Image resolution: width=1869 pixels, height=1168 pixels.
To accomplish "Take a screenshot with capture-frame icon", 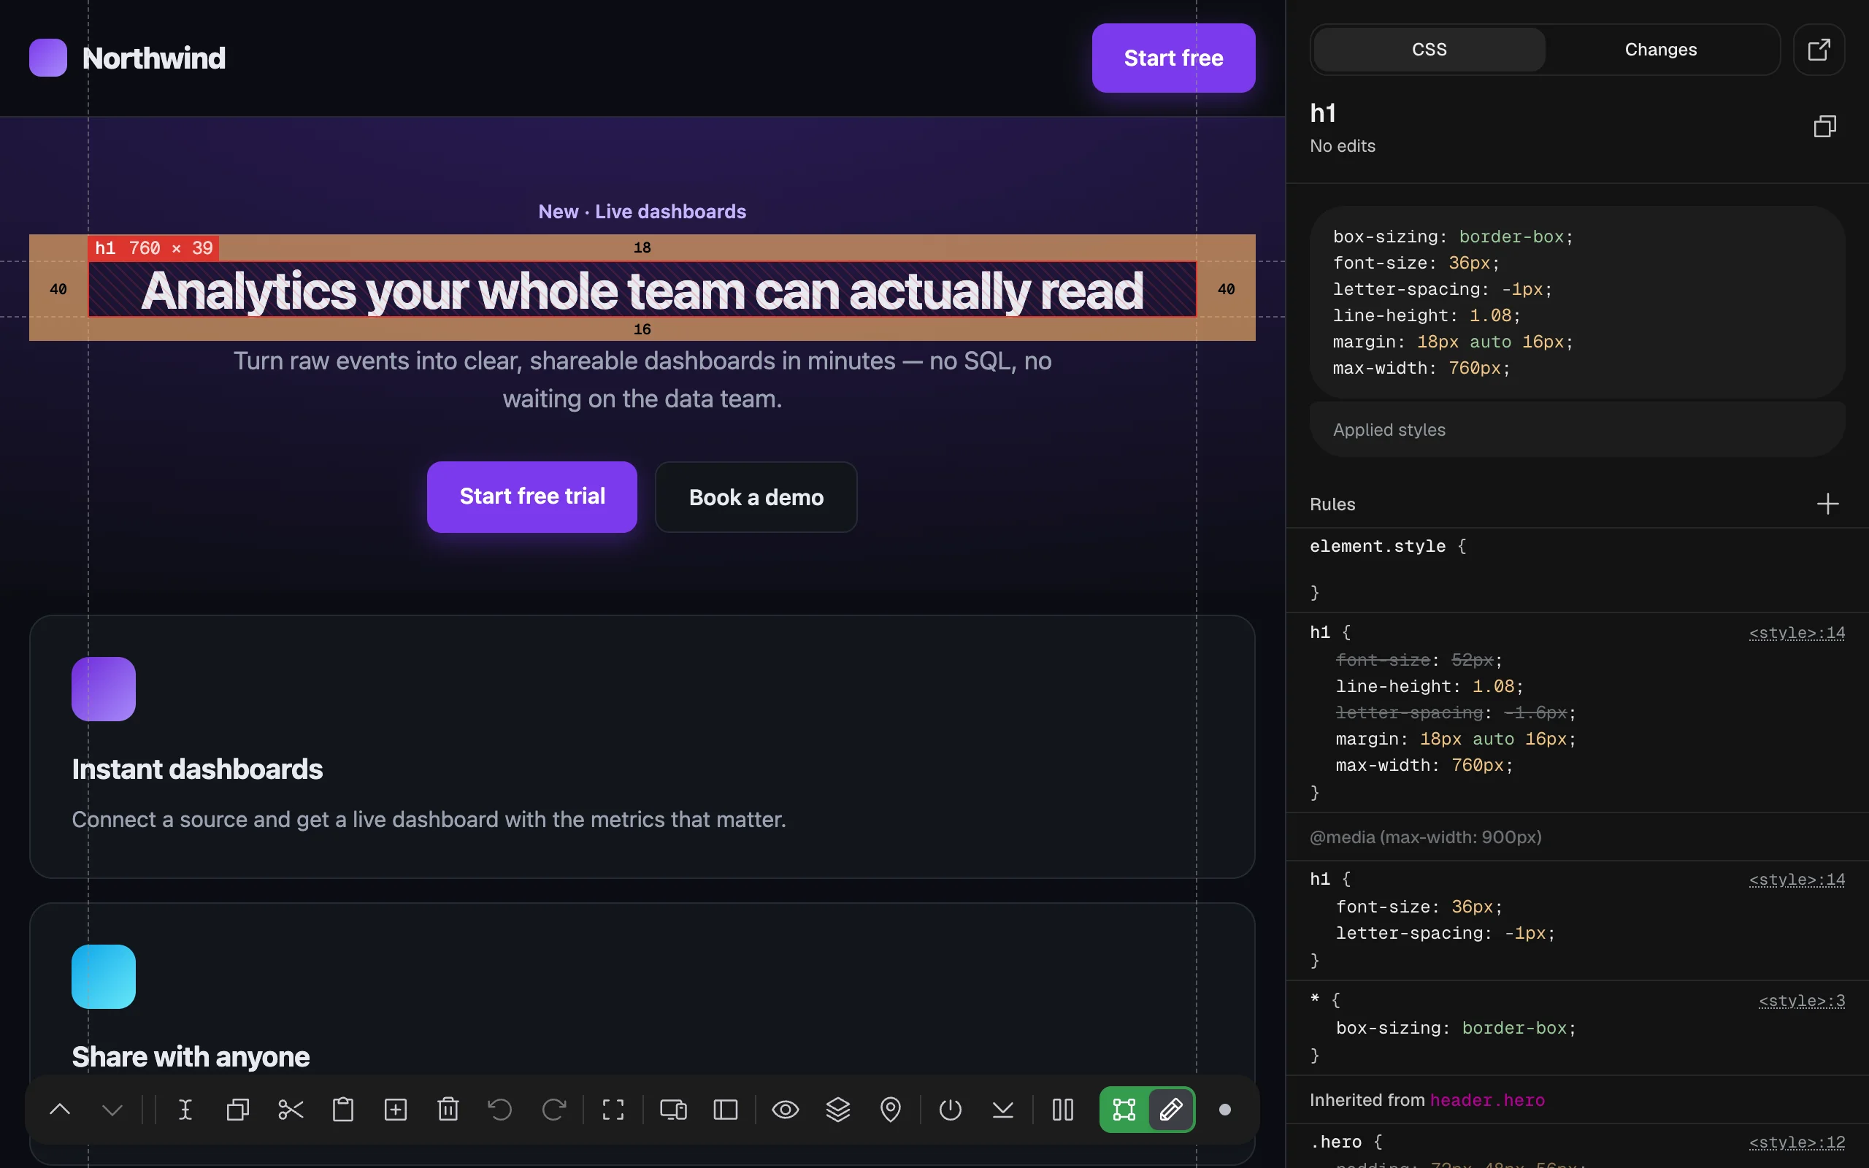I will [x=613, y=1110].
